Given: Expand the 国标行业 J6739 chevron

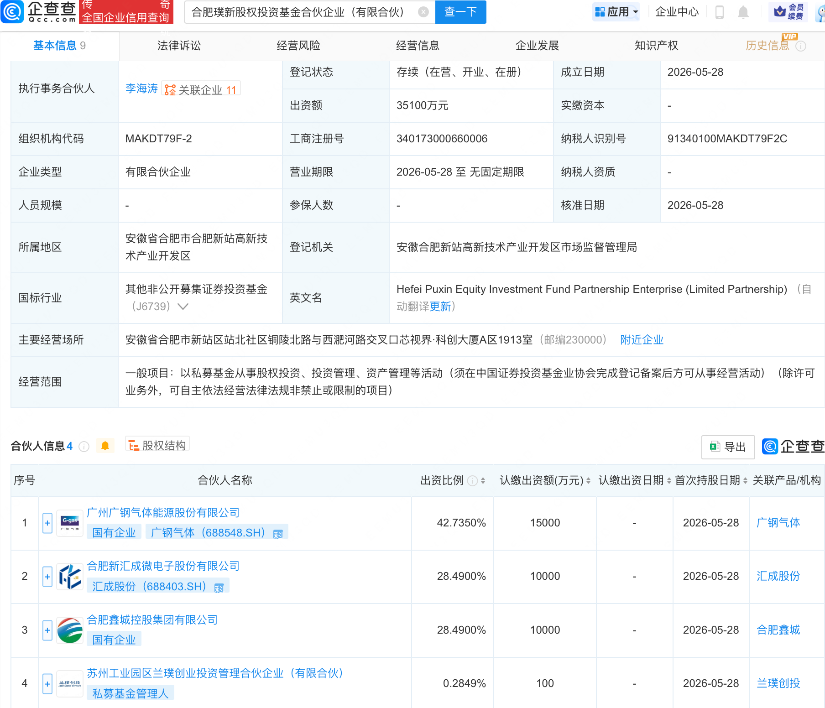Looking at the screenshot, I should pos(183,307).
